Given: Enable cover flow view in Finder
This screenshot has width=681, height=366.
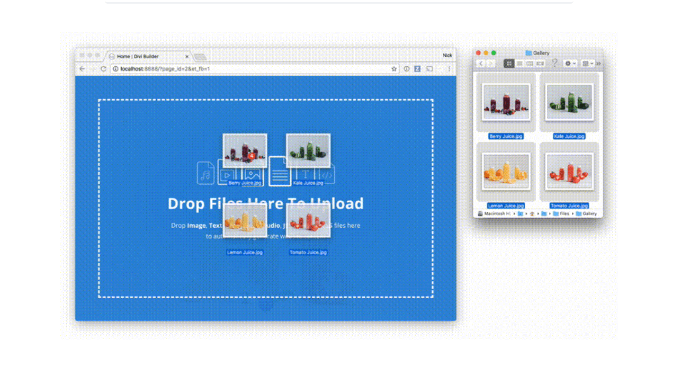Looking at the screenshot, I should (x=541, y=64).
